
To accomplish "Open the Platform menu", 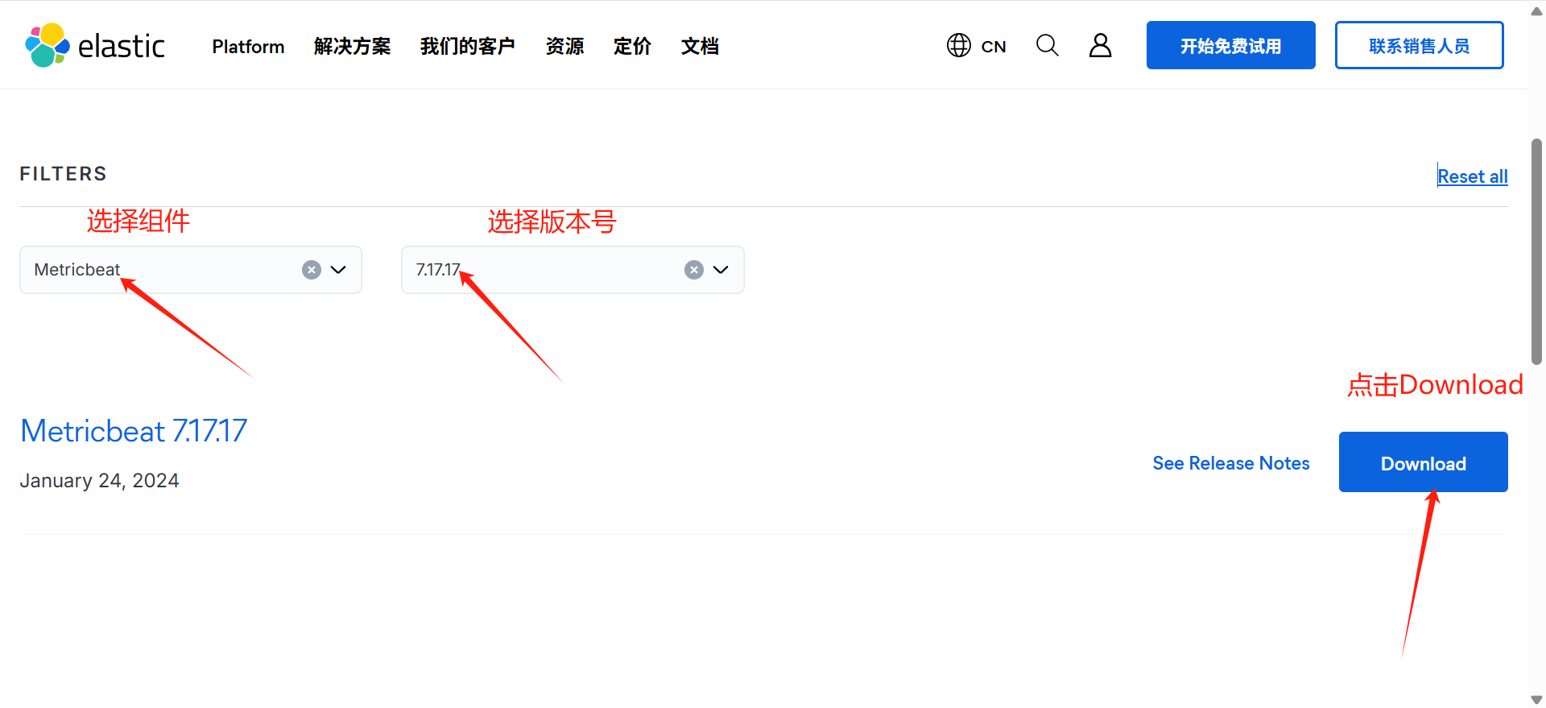I will (x=248, y=47).
